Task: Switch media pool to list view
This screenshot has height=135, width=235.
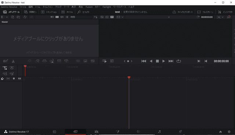Action: coord(67,17)
